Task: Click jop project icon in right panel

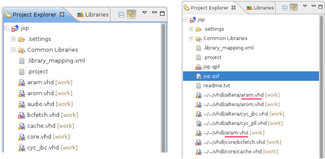Action: tap(193, 20)
